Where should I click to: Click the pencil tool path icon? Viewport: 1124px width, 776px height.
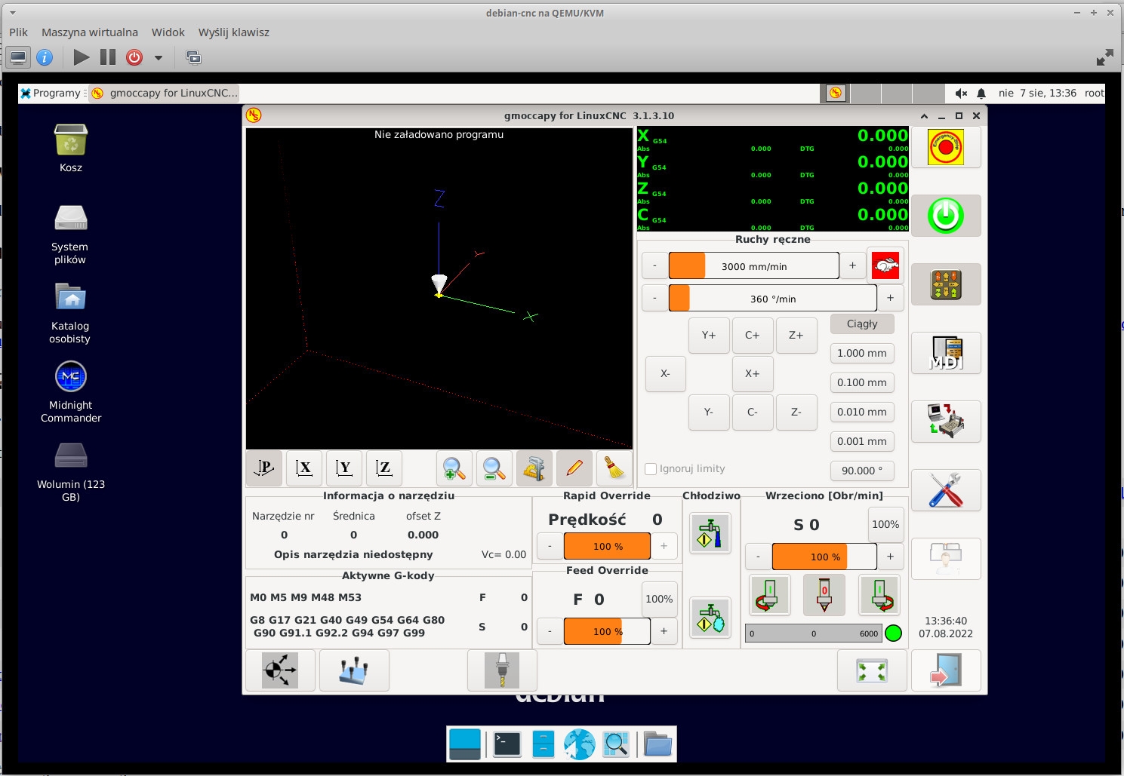click(x=574, y=468)
